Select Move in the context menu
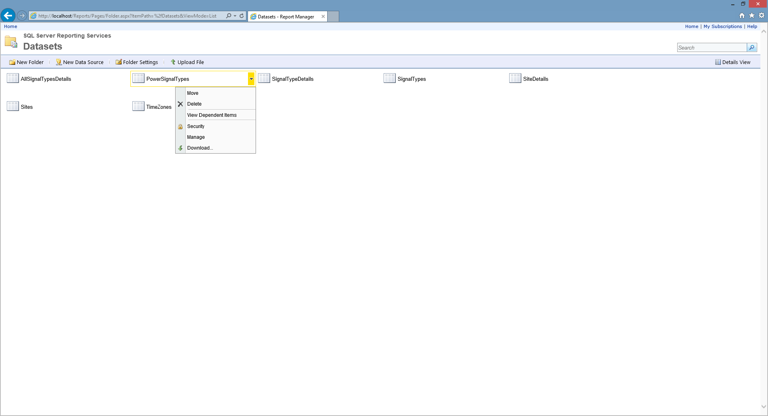 [192, 93]
